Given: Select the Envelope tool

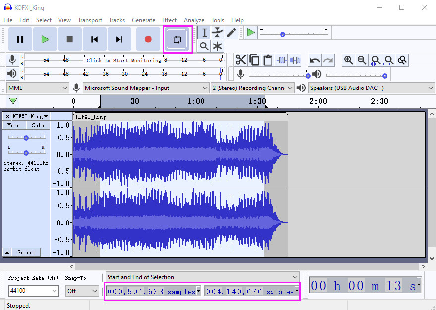Looking at the screenshot, I should coord(217,32).
